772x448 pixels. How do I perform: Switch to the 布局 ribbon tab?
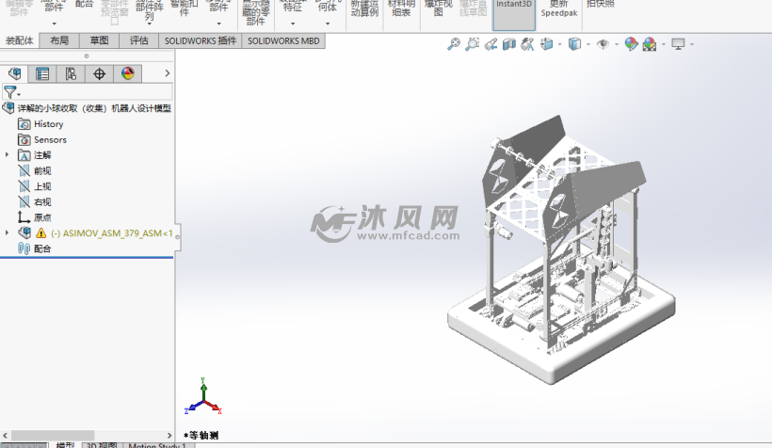pyautogui.click(x=59, y=40)
